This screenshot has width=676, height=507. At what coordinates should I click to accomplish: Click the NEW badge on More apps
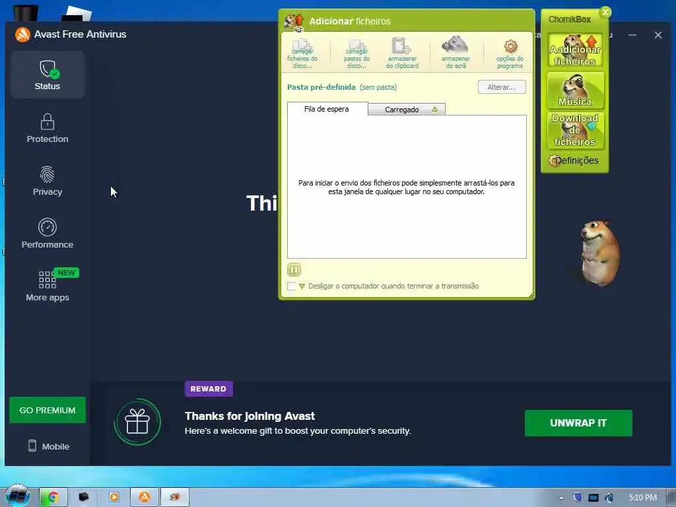pos(66,273)
